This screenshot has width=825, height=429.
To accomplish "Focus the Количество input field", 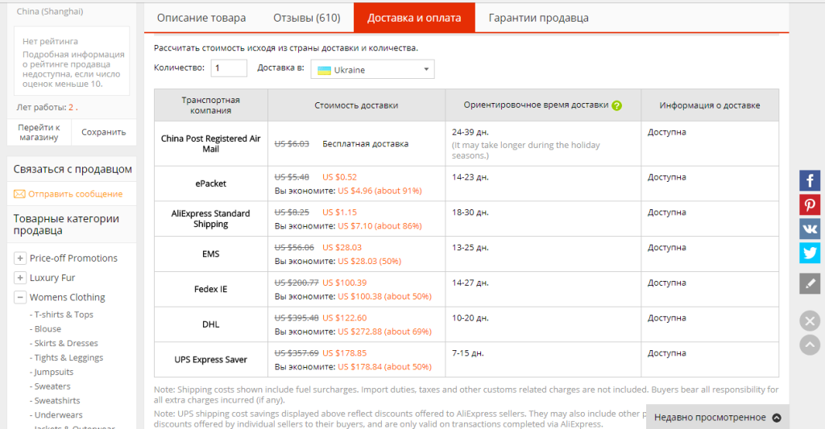I will click(229, 68).
